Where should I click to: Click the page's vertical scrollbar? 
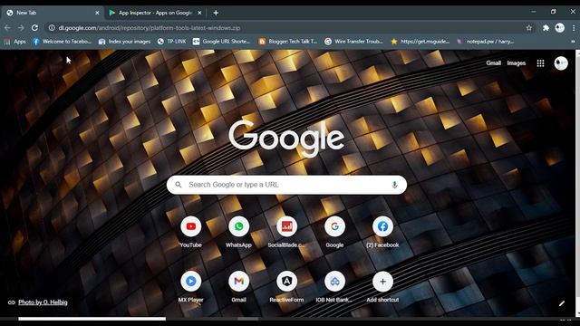577,183
